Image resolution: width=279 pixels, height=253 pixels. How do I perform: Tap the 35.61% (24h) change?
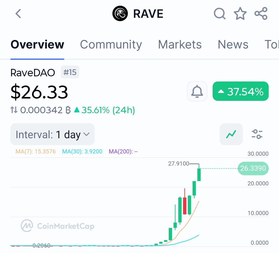coord(105,110)
